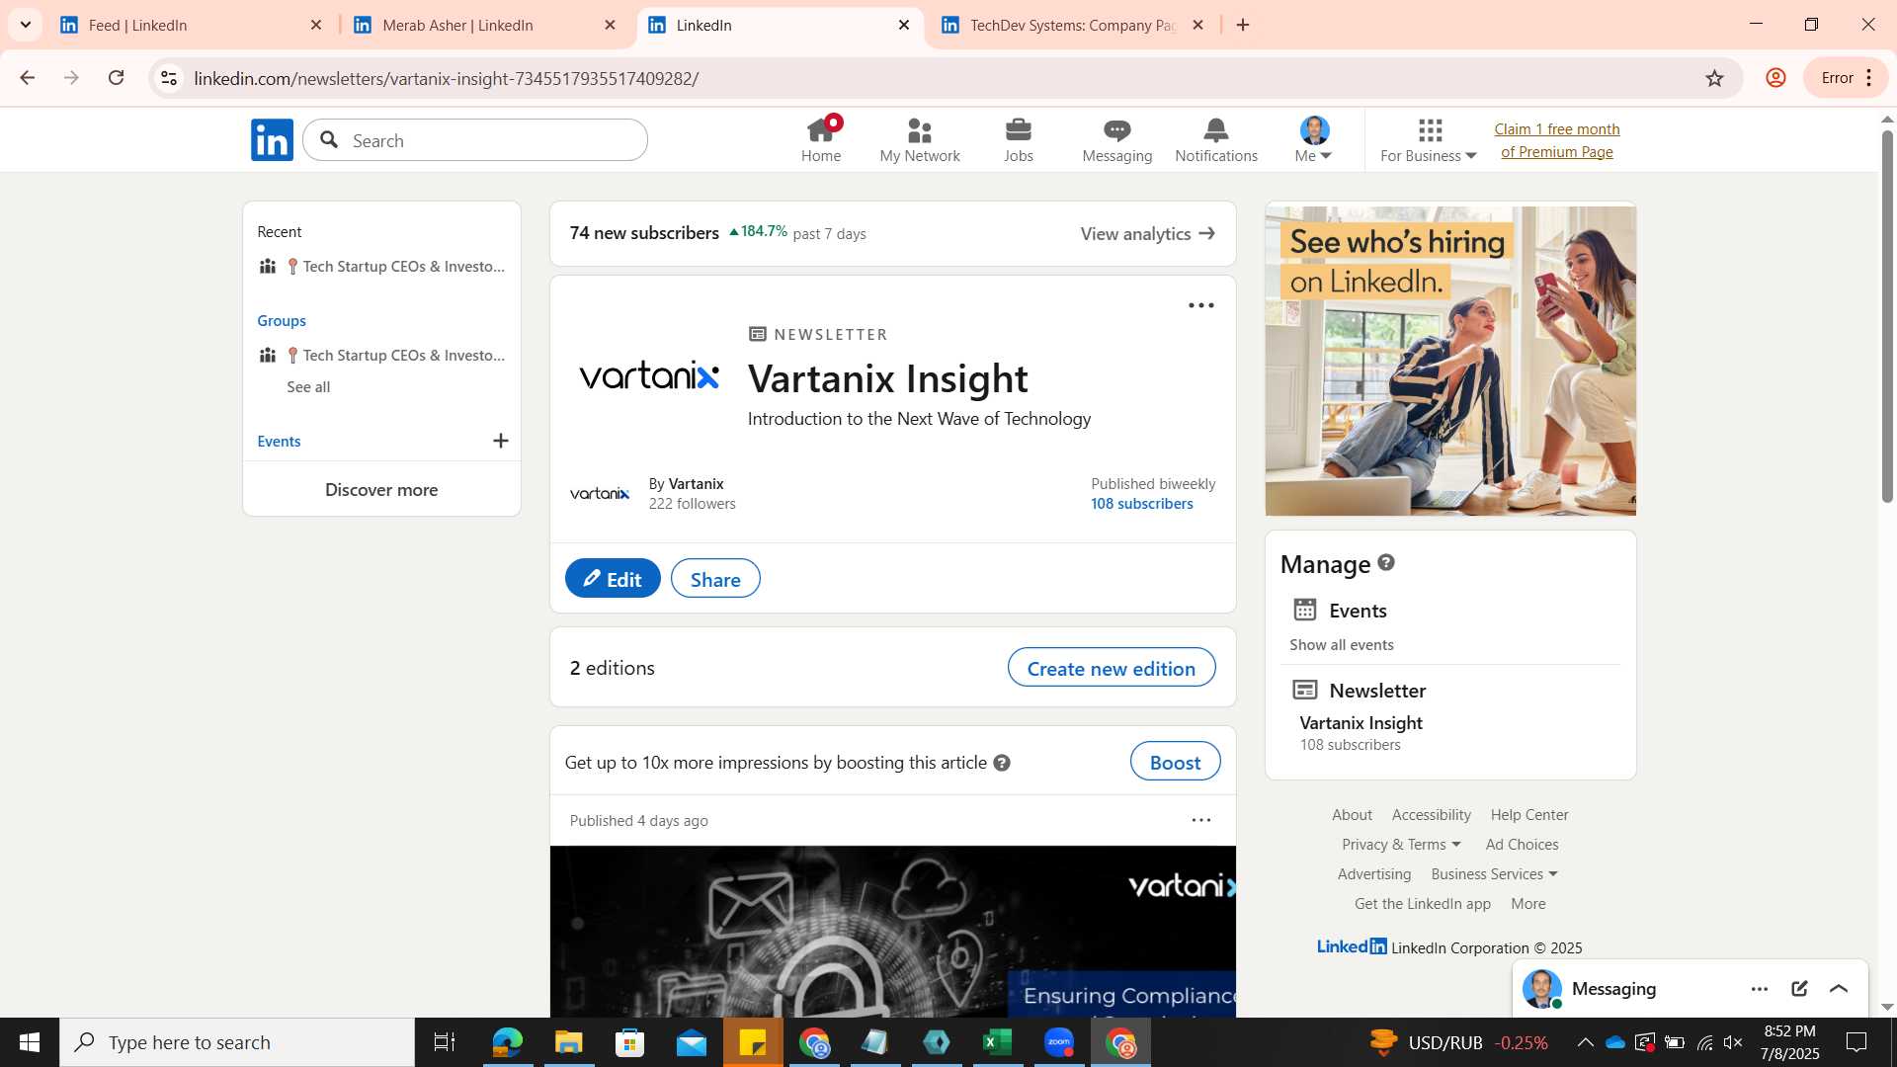Open Notifications bell in top navigation
1897x1067 pixels.
point(1216,140)
